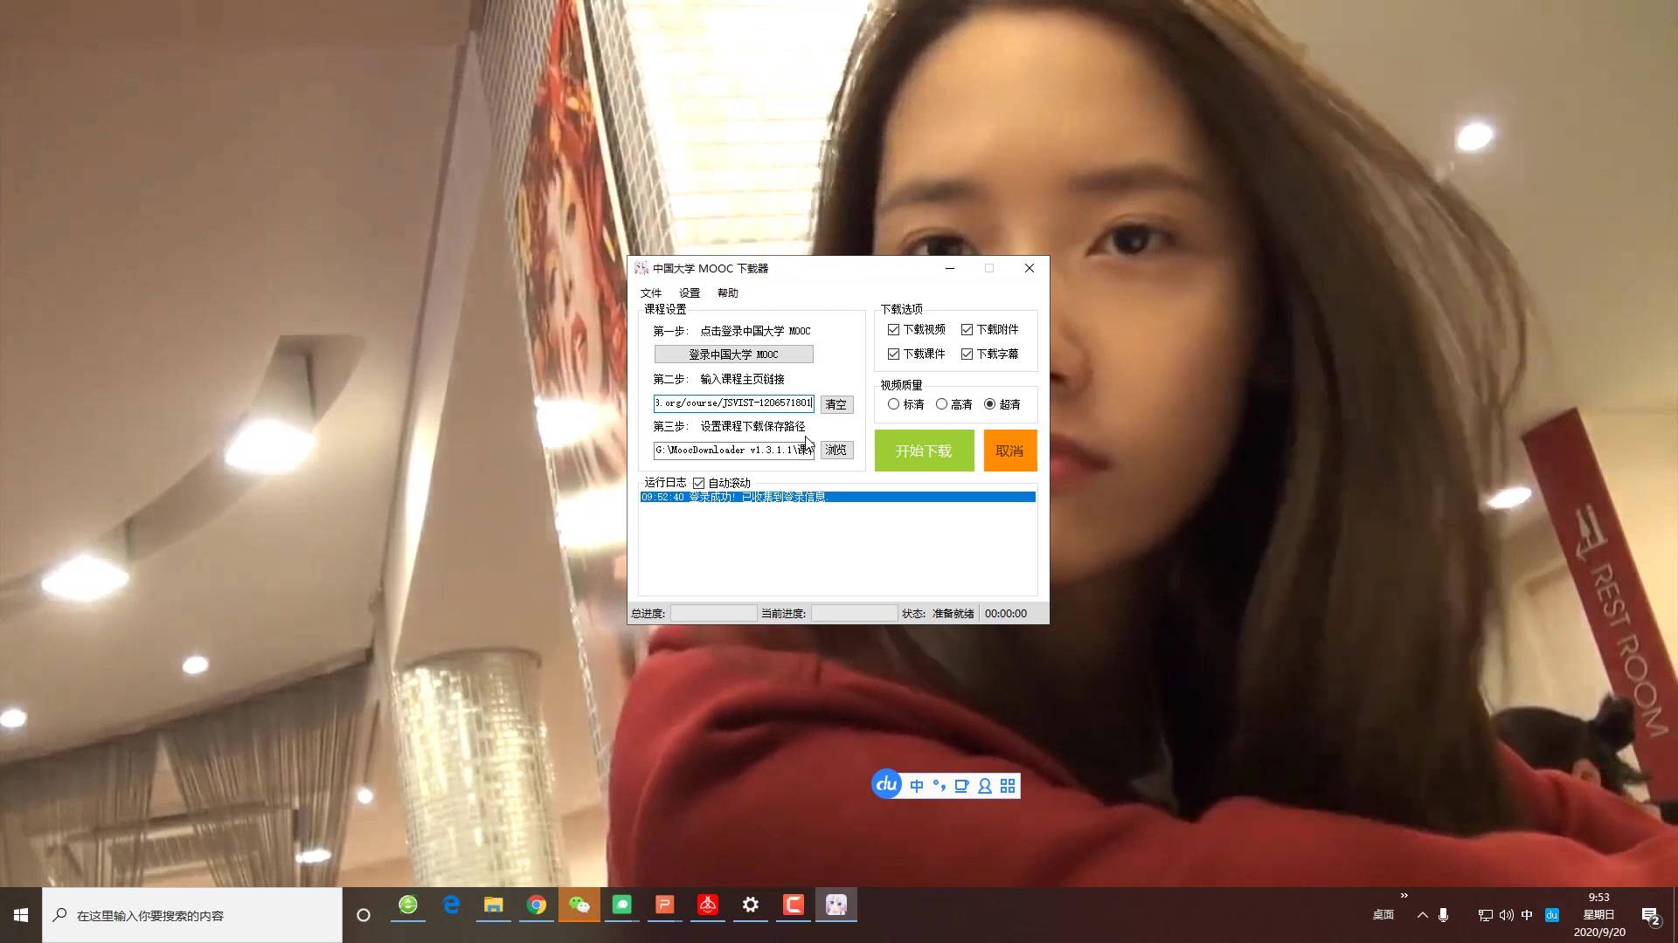
Task: Click the green 开始下载 button
Action: pos(924,451)
